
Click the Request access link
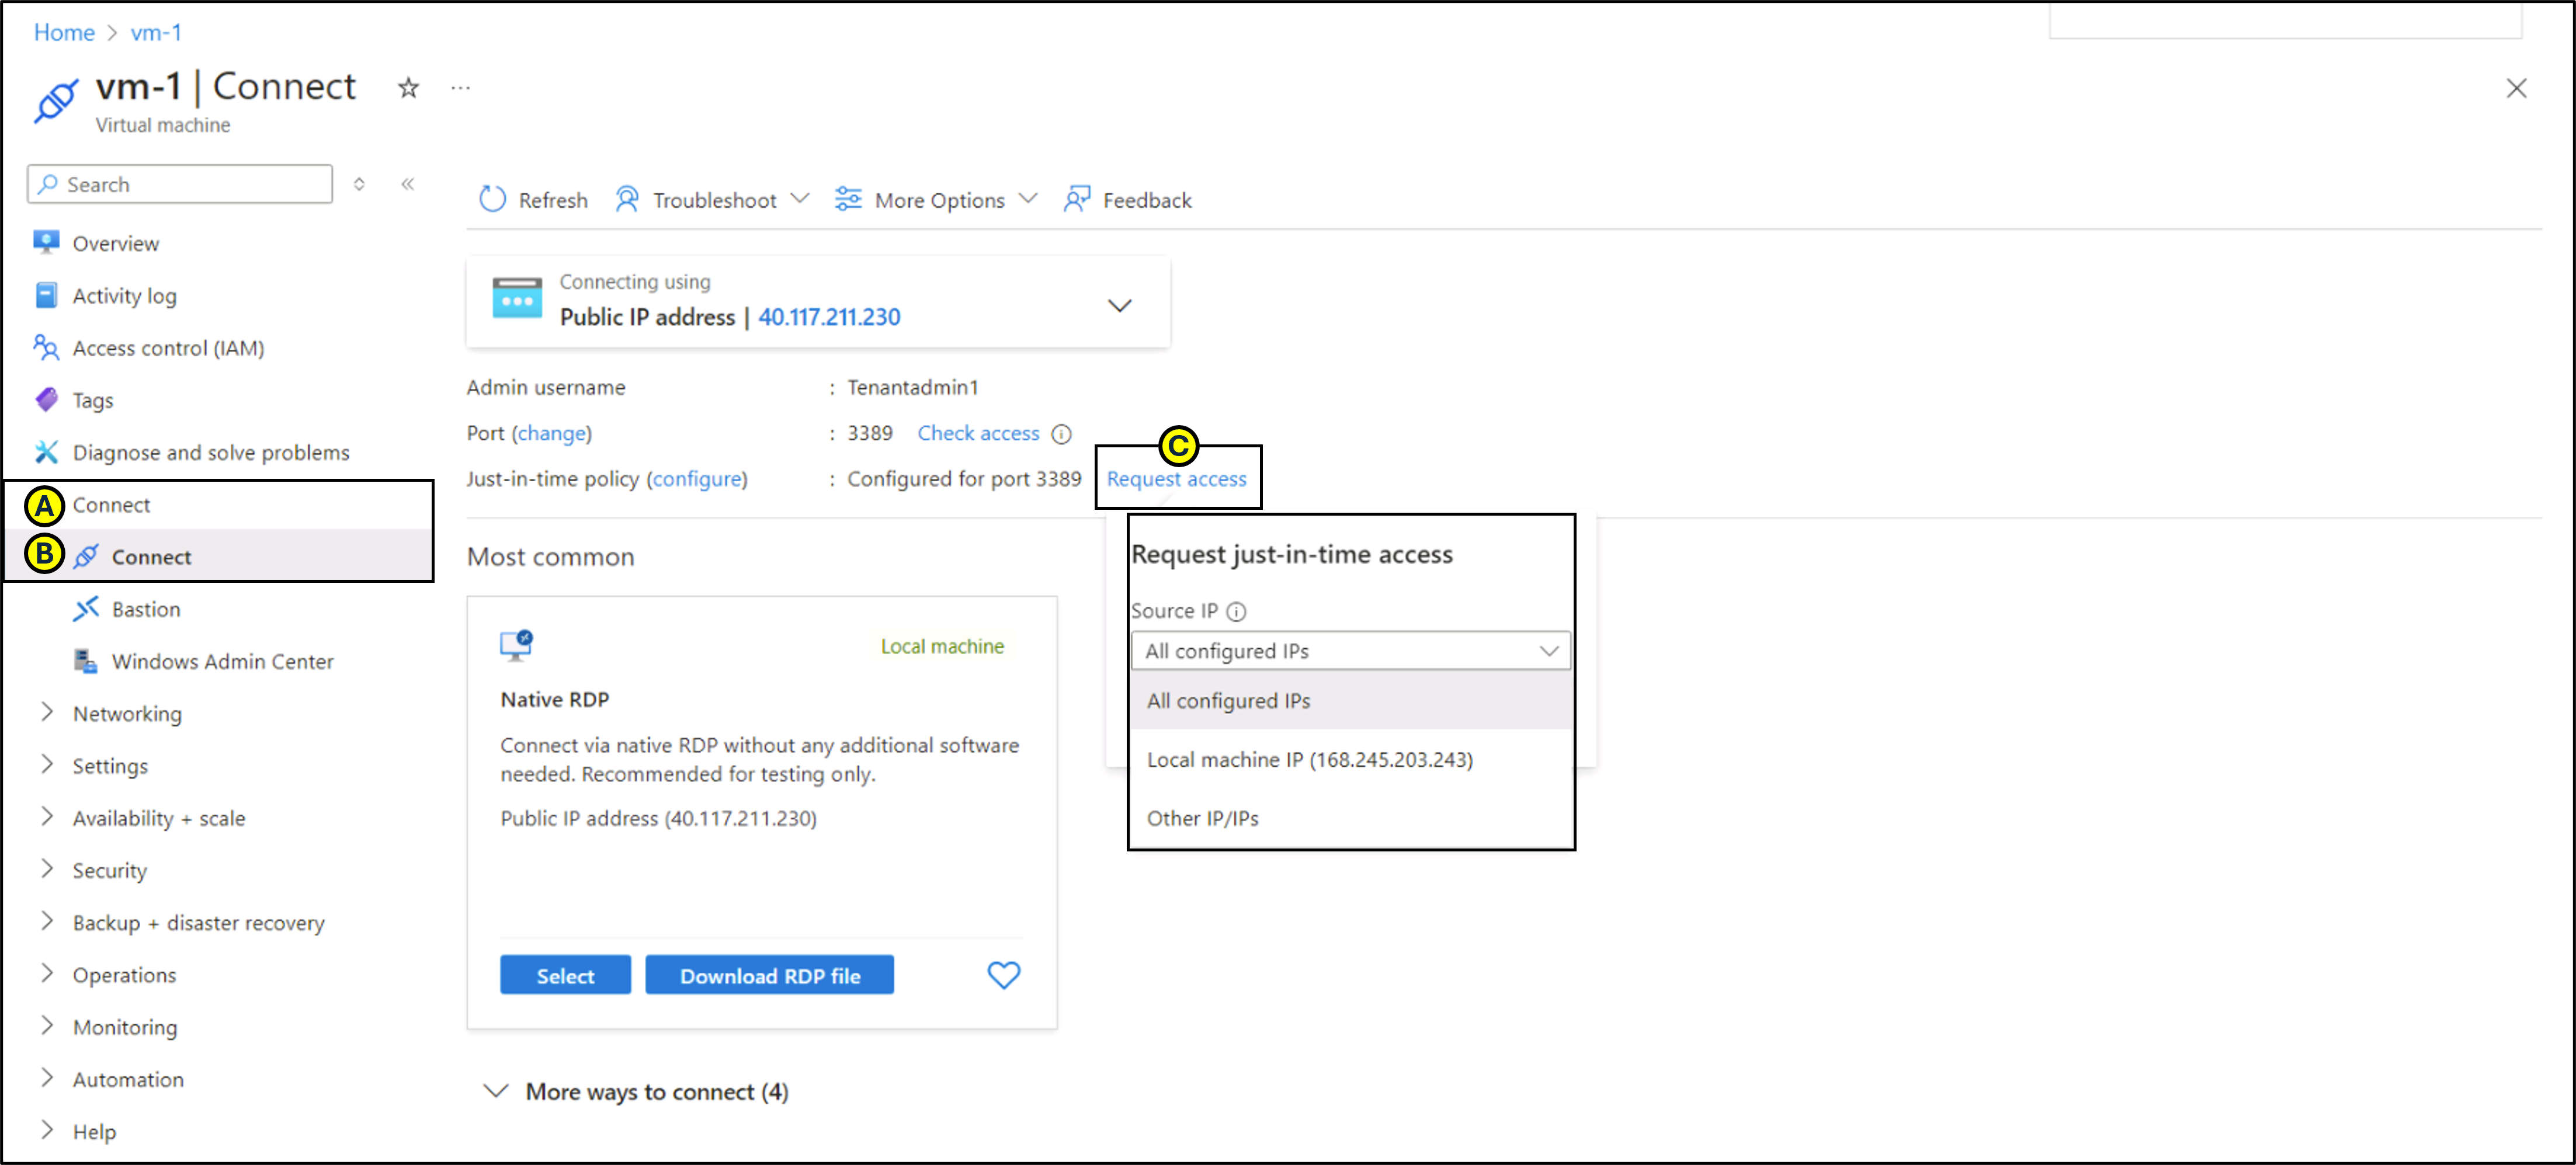click(1176, 479)
